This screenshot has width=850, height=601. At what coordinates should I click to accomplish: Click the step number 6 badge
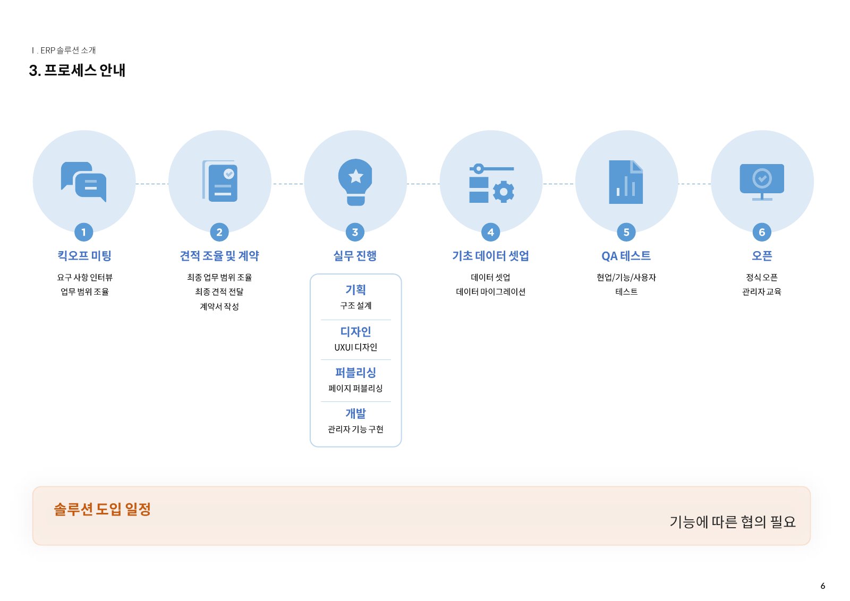click(x=762, y=232)
